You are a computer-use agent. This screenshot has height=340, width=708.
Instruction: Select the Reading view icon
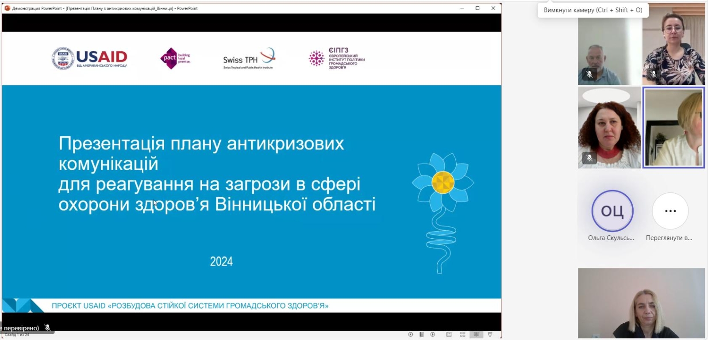coord(476,335)
